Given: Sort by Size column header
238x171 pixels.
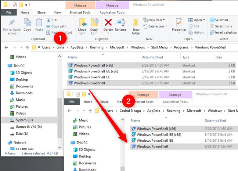Looking at the screenshot, I should [x=219, y=57].
